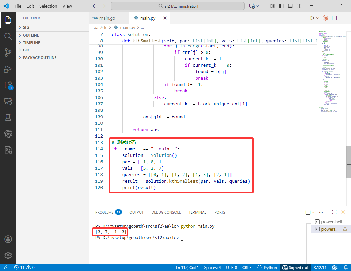Switch to the DEBUG CONSOLE tab
351x271 pixels.
[x=166, y=212]
